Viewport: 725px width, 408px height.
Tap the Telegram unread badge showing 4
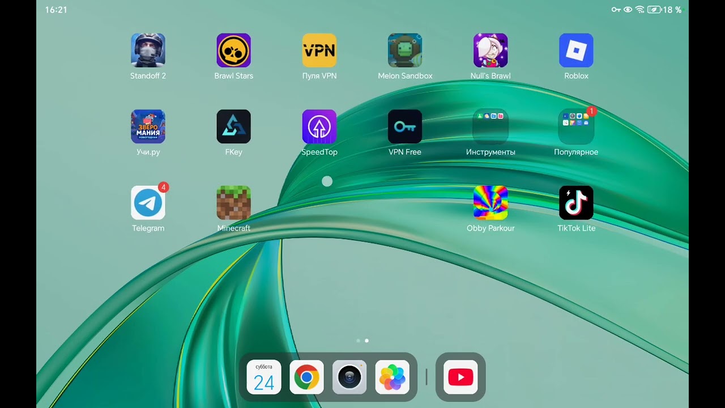click(163, 187)
